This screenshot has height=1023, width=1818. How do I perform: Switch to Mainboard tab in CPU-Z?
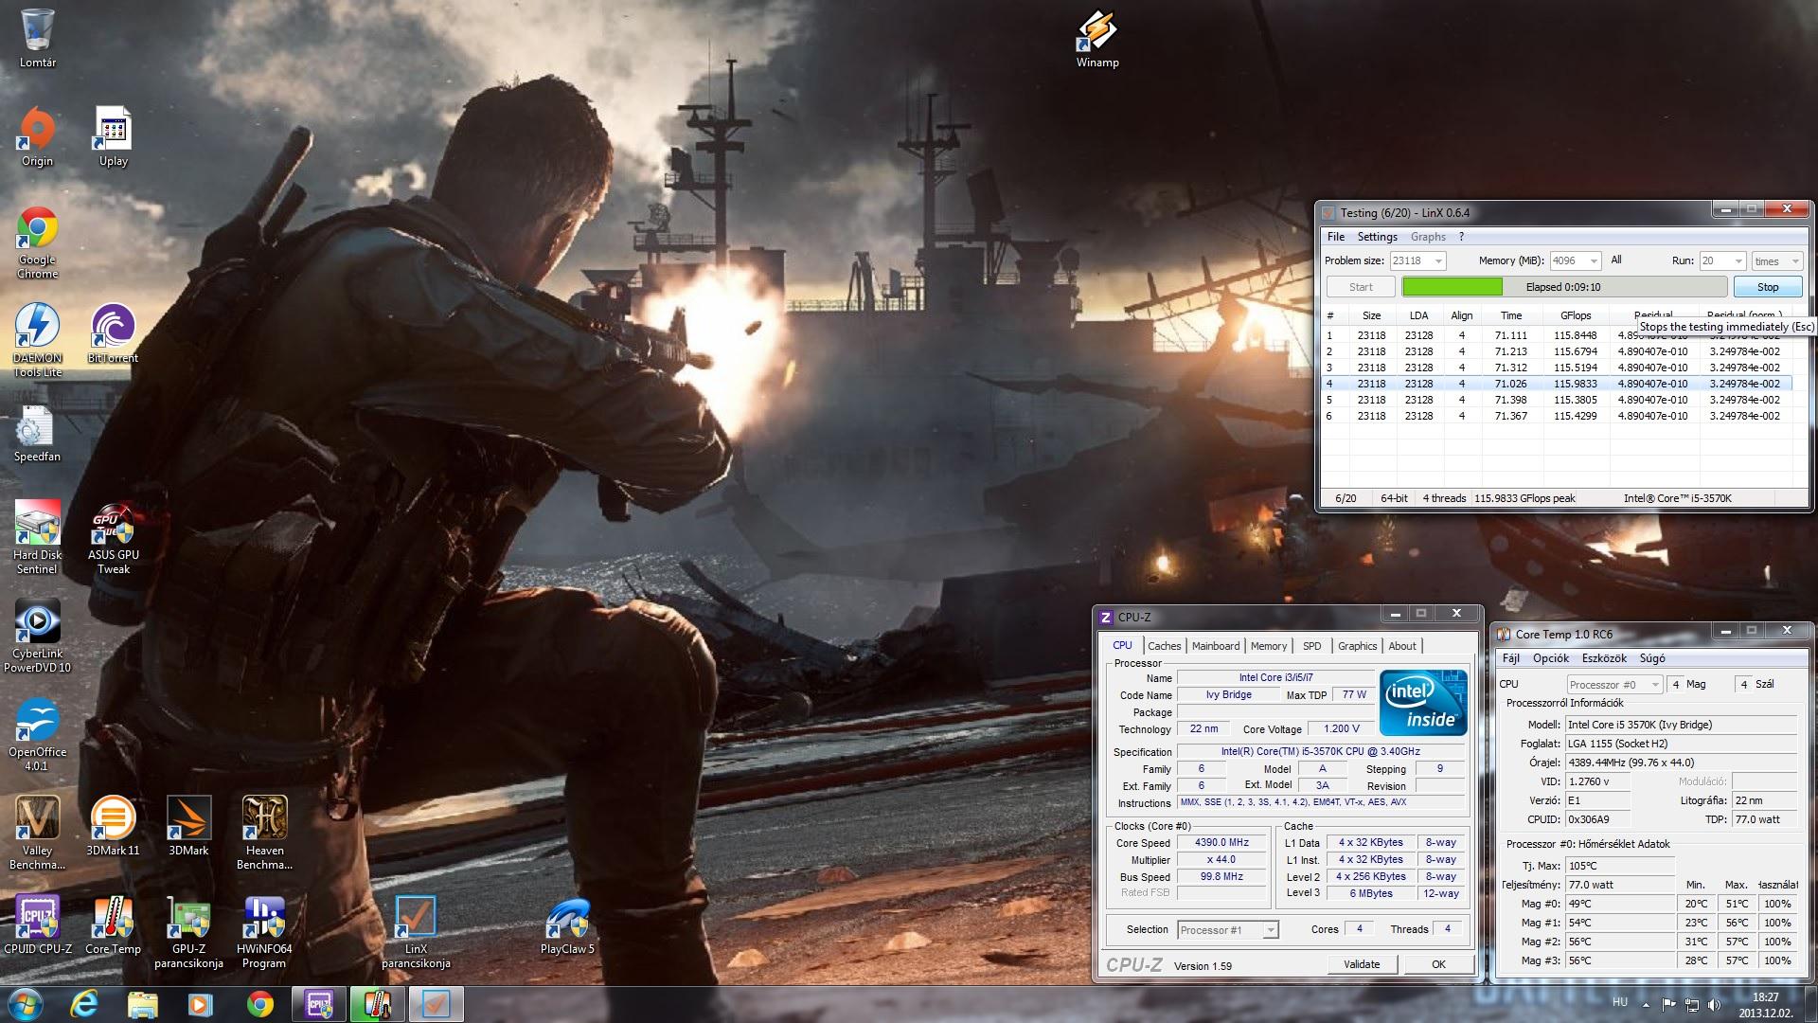tap(1216, 646)
